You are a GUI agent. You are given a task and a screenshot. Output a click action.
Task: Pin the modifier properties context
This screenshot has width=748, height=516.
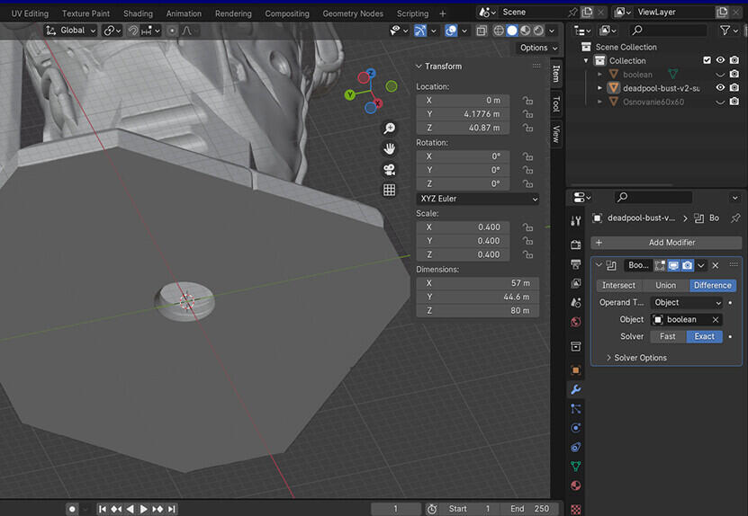735,218
